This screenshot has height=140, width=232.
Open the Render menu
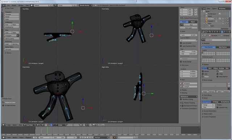(x=14, y=5)
